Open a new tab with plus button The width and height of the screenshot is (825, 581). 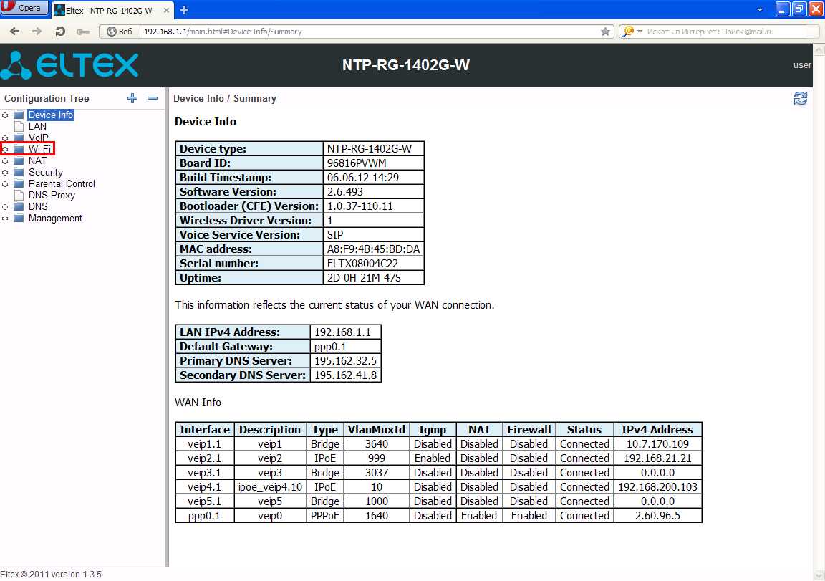tap(184, 9)
